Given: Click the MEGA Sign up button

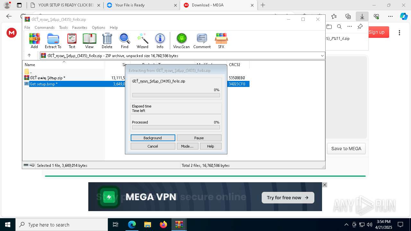Looking at the screenshot, I should click(x=376, y=32).
